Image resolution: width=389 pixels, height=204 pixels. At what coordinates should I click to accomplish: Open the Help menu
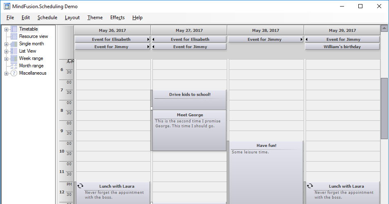coord(137,18)
